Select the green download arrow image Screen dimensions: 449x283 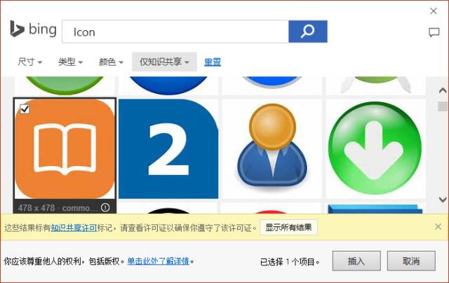click(x=375, y=149)
